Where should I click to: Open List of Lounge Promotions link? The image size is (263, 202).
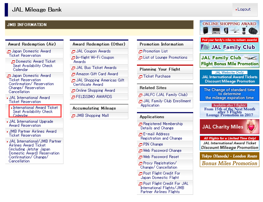[x=165, y=57]
